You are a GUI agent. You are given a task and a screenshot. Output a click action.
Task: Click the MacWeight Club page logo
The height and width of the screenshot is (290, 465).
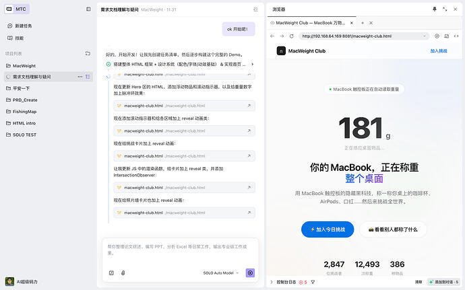[281, 51]
